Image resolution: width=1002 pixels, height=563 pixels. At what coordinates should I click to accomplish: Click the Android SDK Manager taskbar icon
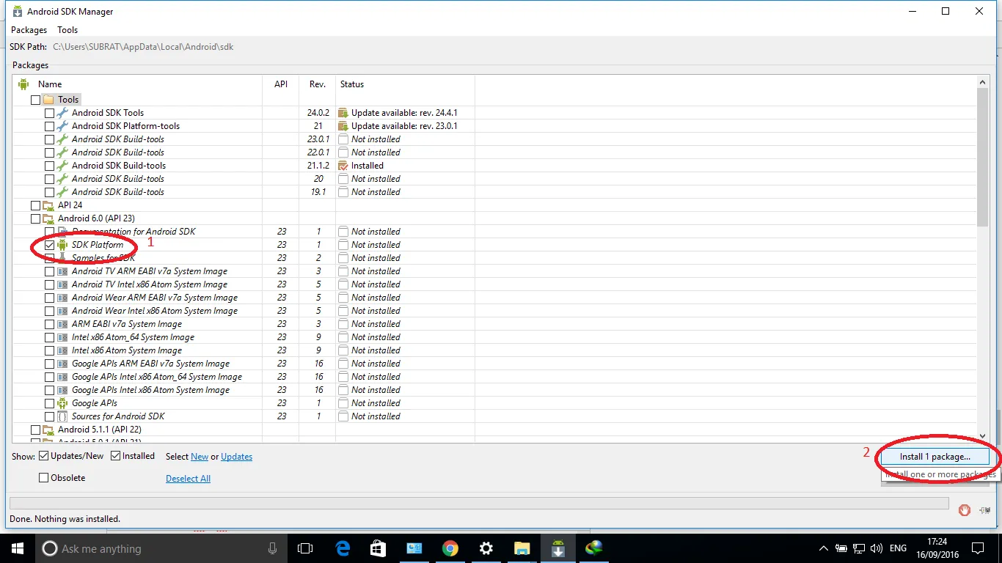[558, 548]
